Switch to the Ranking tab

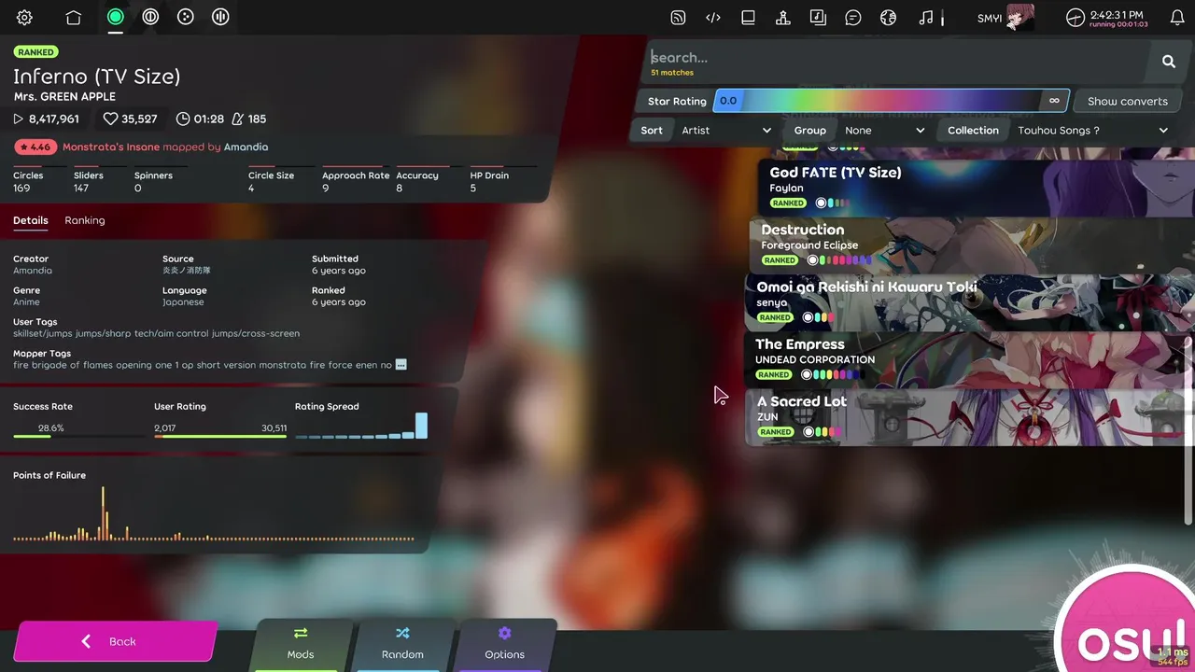pyautogui.click(x=85, y=221)
